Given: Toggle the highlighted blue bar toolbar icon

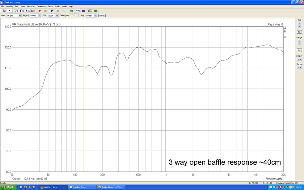Looking at the screenshot, I should [78, 11].
